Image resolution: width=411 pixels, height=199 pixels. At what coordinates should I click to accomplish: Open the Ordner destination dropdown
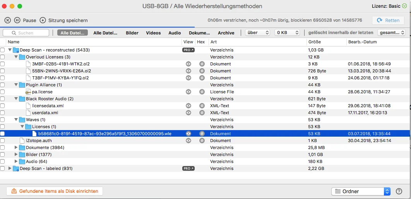[361, 191]
